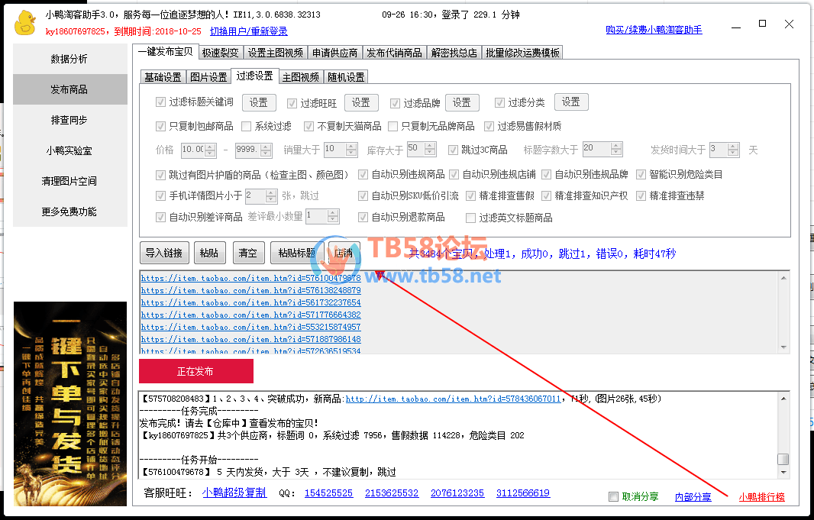Toggle the 过滤标题关键词 checkbox
Screen dimensions: 814x520
(160, 102)
